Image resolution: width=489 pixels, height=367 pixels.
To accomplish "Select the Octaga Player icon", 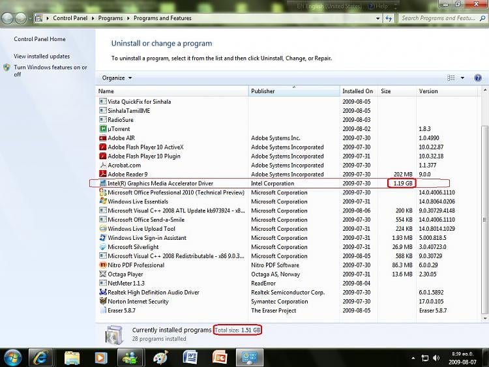I will [102, 274].
